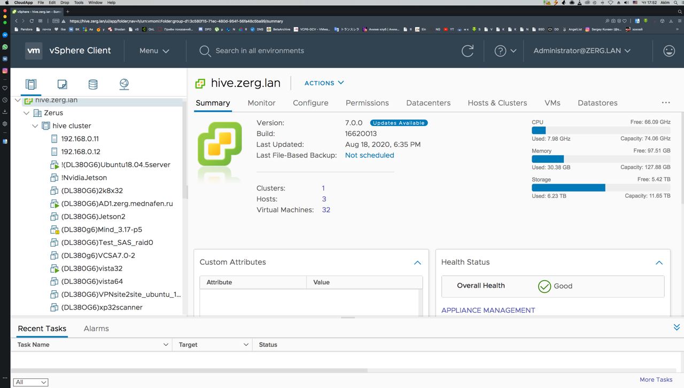
Task: Open more tabs with the ellipsis button
Action: (x=666, y=102)
